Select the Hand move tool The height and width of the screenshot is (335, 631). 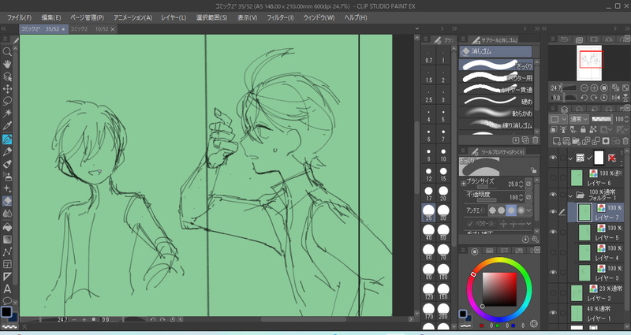(x=7, y=64)
